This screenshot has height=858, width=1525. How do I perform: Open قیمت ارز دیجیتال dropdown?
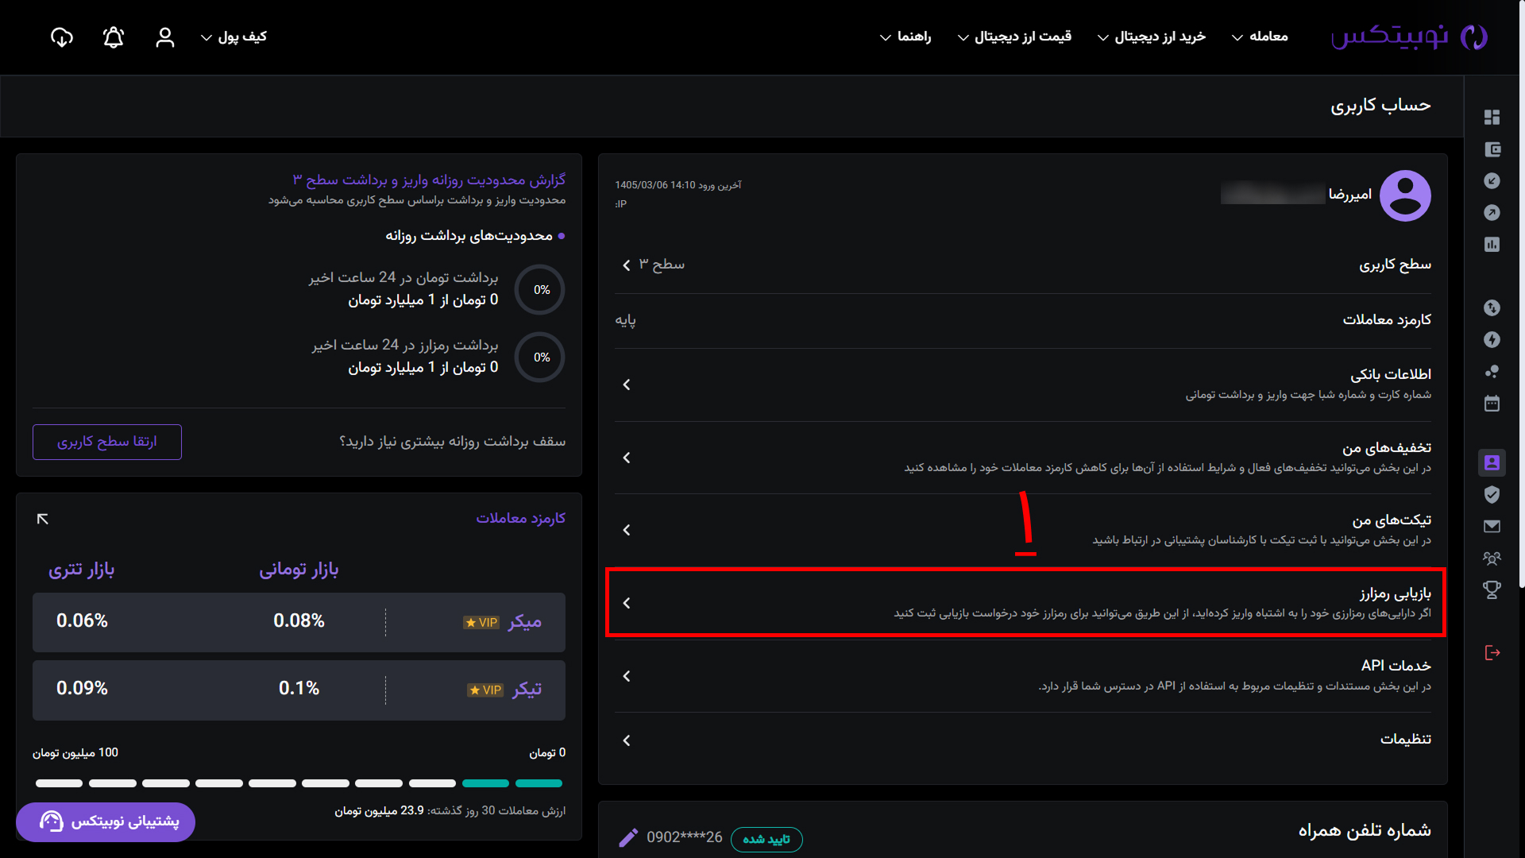coord(1014,37)
